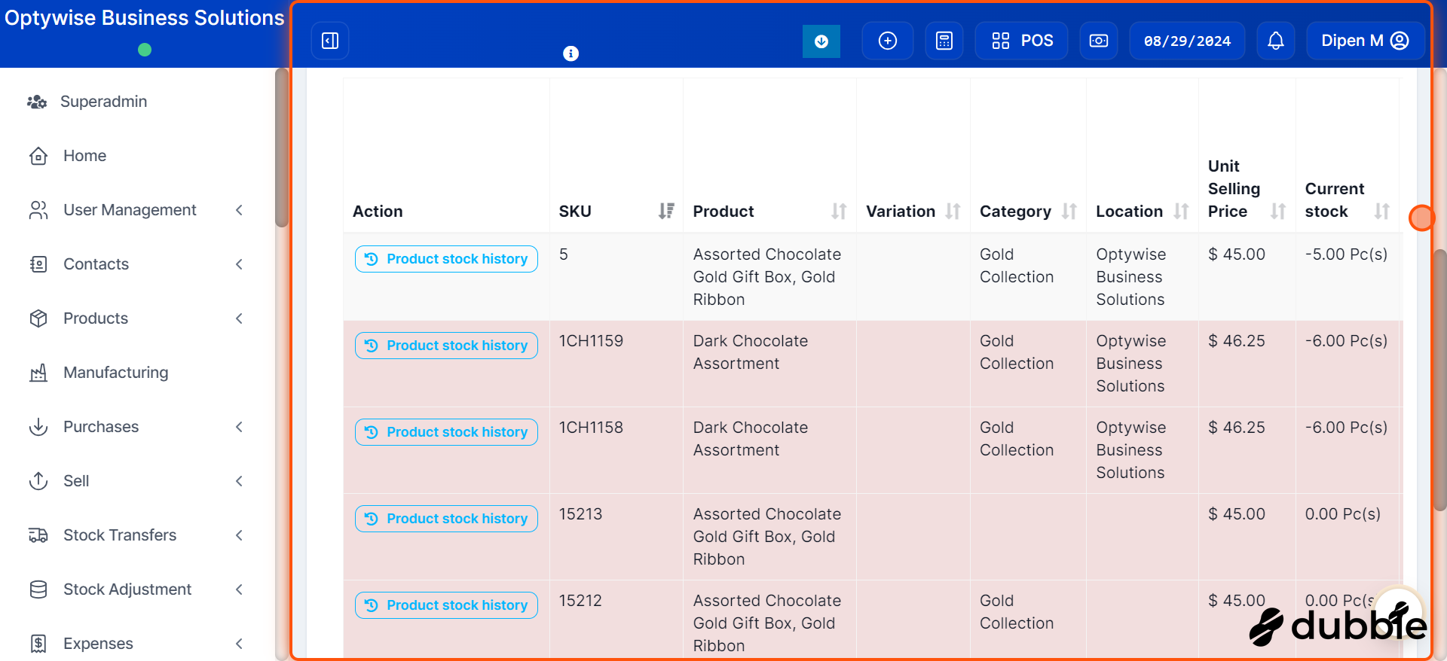Expand the Purchases chevron
Screen dimensions: 1447x661
coord(239,427)
